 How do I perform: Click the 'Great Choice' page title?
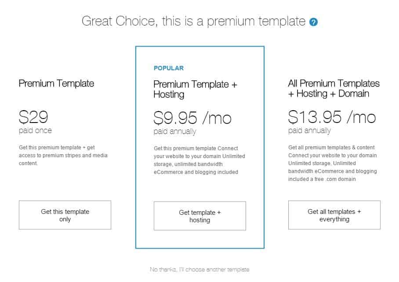[x=193, y=21]
